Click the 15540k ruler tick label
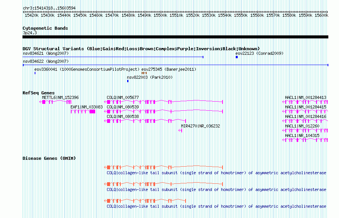Viewport: 339px width, 218px height. 225,15
